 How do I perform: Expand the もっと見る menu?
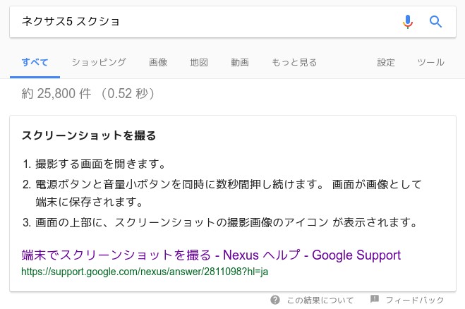click(x=294, y=62)
